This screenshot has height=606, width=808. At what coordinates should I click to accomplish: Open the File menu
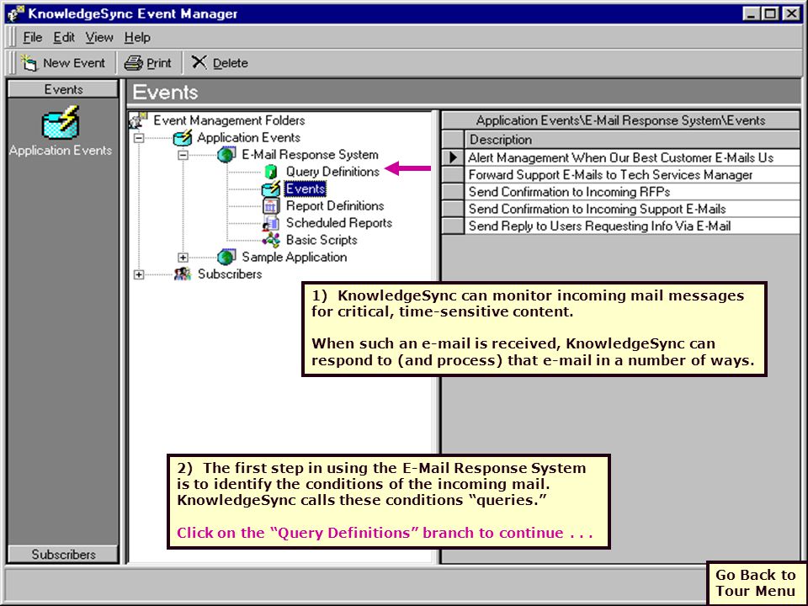tap(33, 38)
